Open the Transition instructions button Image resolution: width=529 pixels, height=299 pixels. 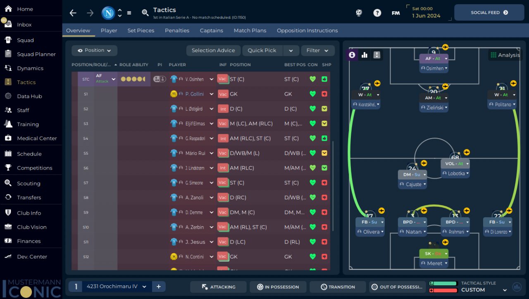click(338, 287)
